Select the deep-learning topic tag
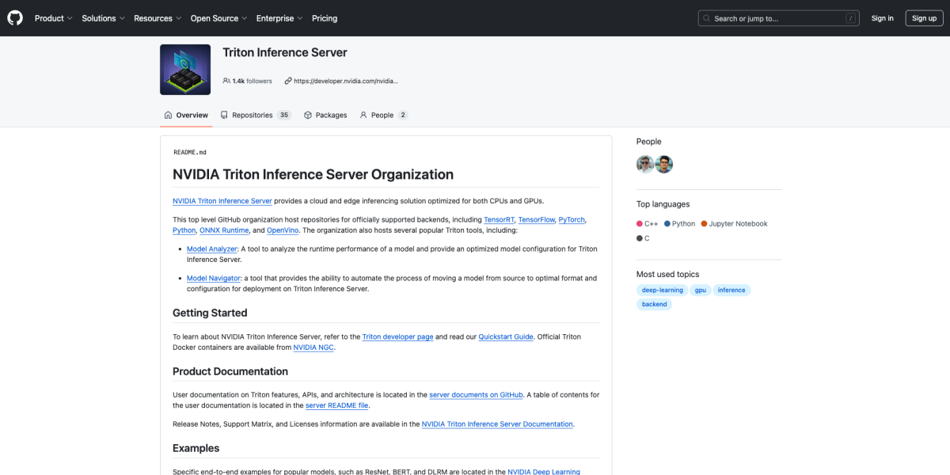 662,290
